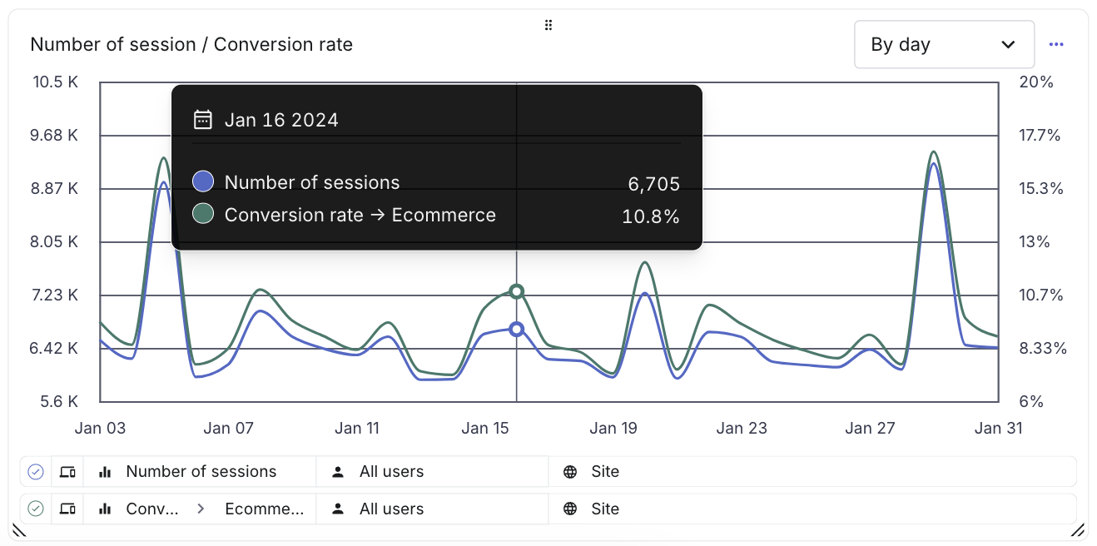Viewport: 1097px width, 546px height.
Task: Click the Jan 31 x-axis label
Action: click(x=998, y=429)
